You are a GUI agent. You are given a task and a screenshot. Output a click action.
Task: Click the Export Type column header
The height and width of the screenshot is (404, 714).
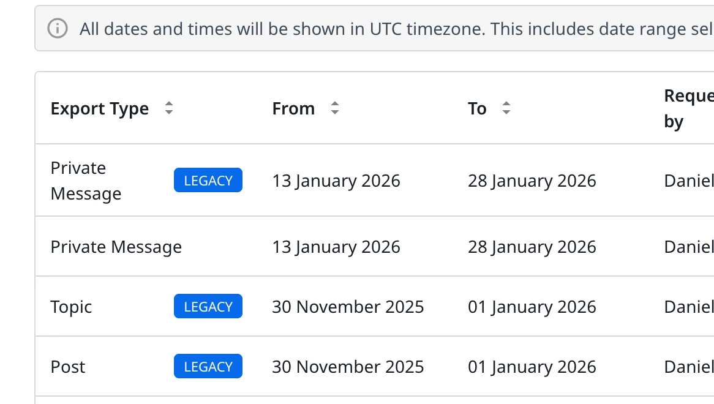(100, 109)
